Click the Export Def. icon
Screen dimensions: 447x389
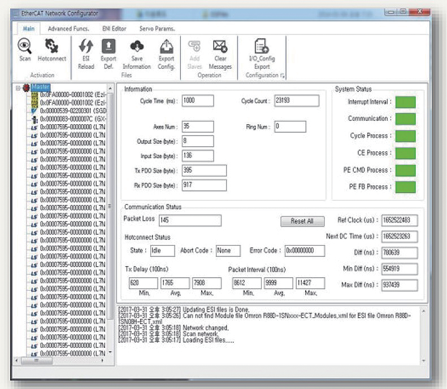point(109,46)
